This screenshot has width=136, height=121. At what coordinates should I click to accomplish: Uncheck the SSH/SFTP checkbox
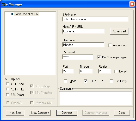click(85, 81)
